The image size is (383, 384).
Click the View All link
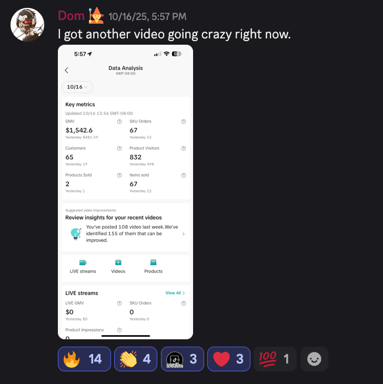[x=175, y=293]
